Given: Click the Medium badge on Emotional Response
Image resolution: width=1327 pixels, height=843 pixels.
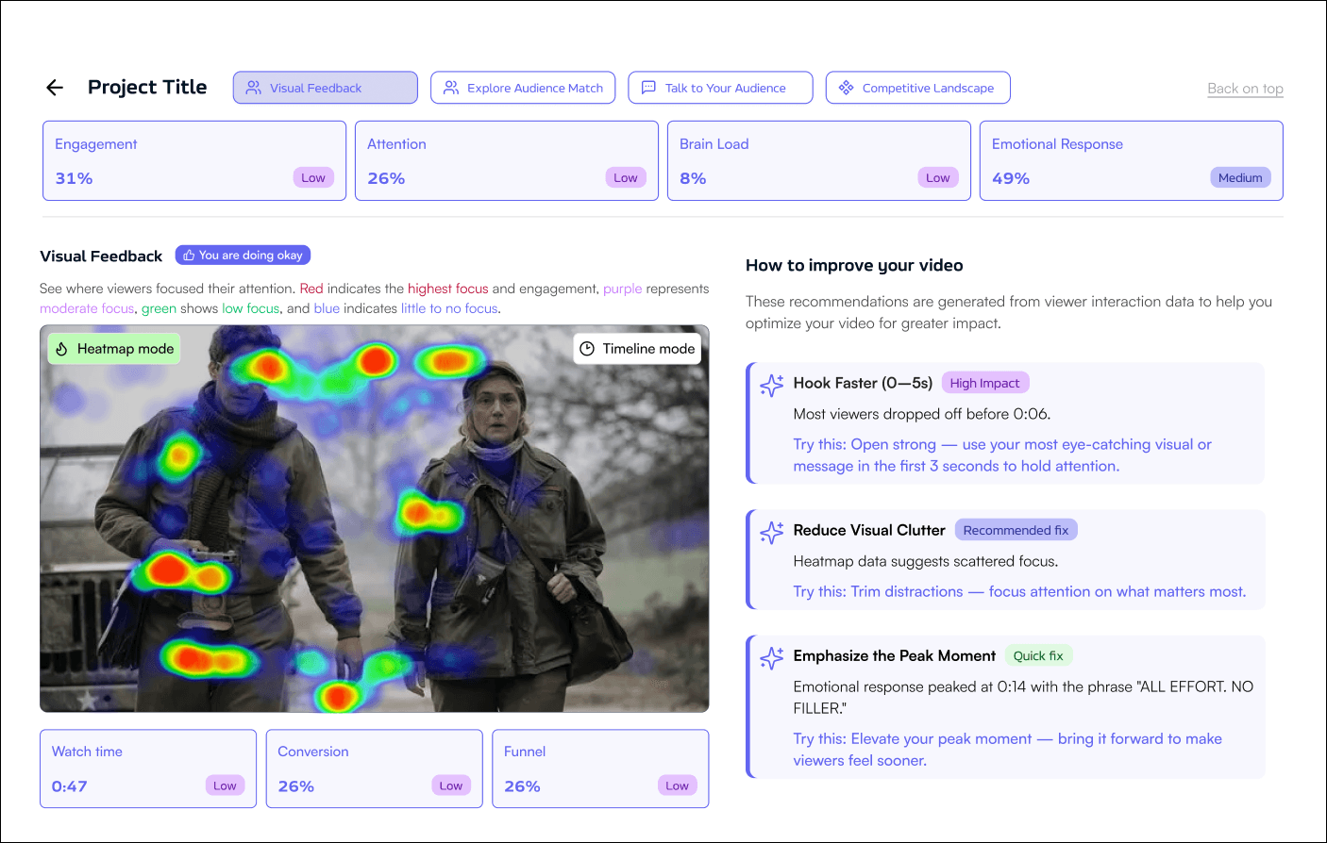Looking at the screenshot, I should (1240, 177).
